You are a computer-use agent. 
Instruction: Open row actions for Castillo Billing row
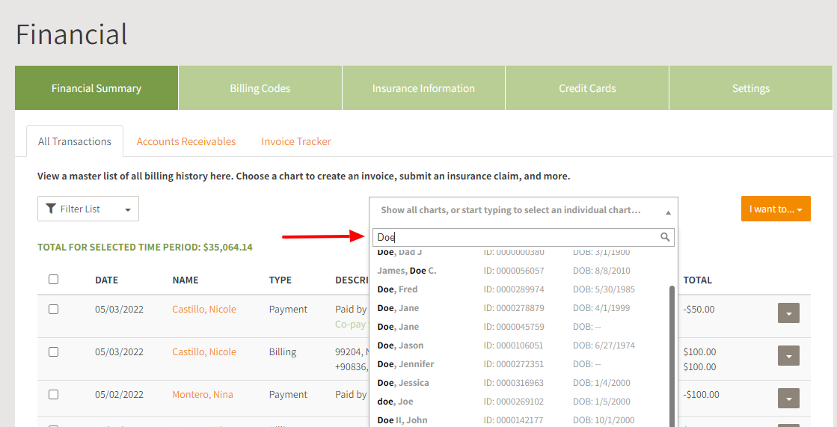pyautogui.click(x=788, y=356)
